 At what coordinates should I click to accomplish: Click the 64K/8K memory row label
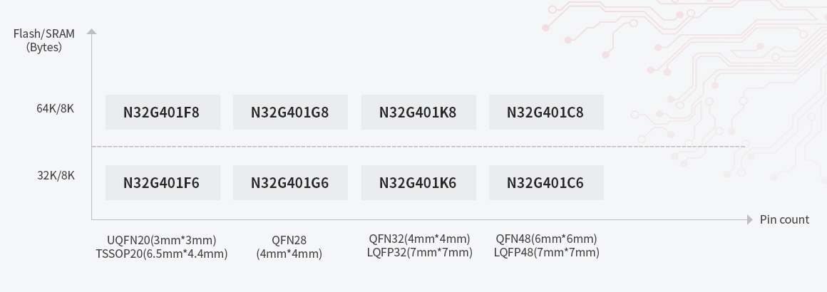click(x=56, y=109)
